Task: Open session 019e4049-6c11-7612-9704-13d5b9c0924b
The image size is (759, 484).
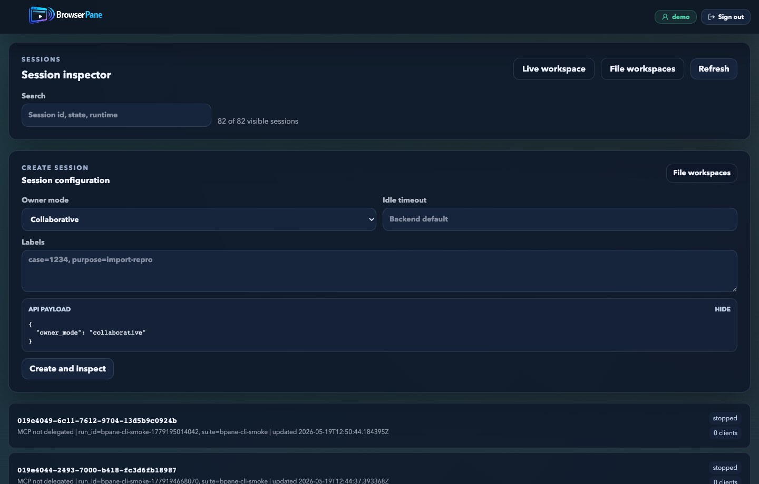Action: (x=379, y=426)
